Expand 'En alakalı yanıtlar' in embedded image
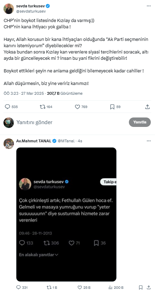Image resolution: width=155 pixels, height=293 pixels. coord(39,255)
